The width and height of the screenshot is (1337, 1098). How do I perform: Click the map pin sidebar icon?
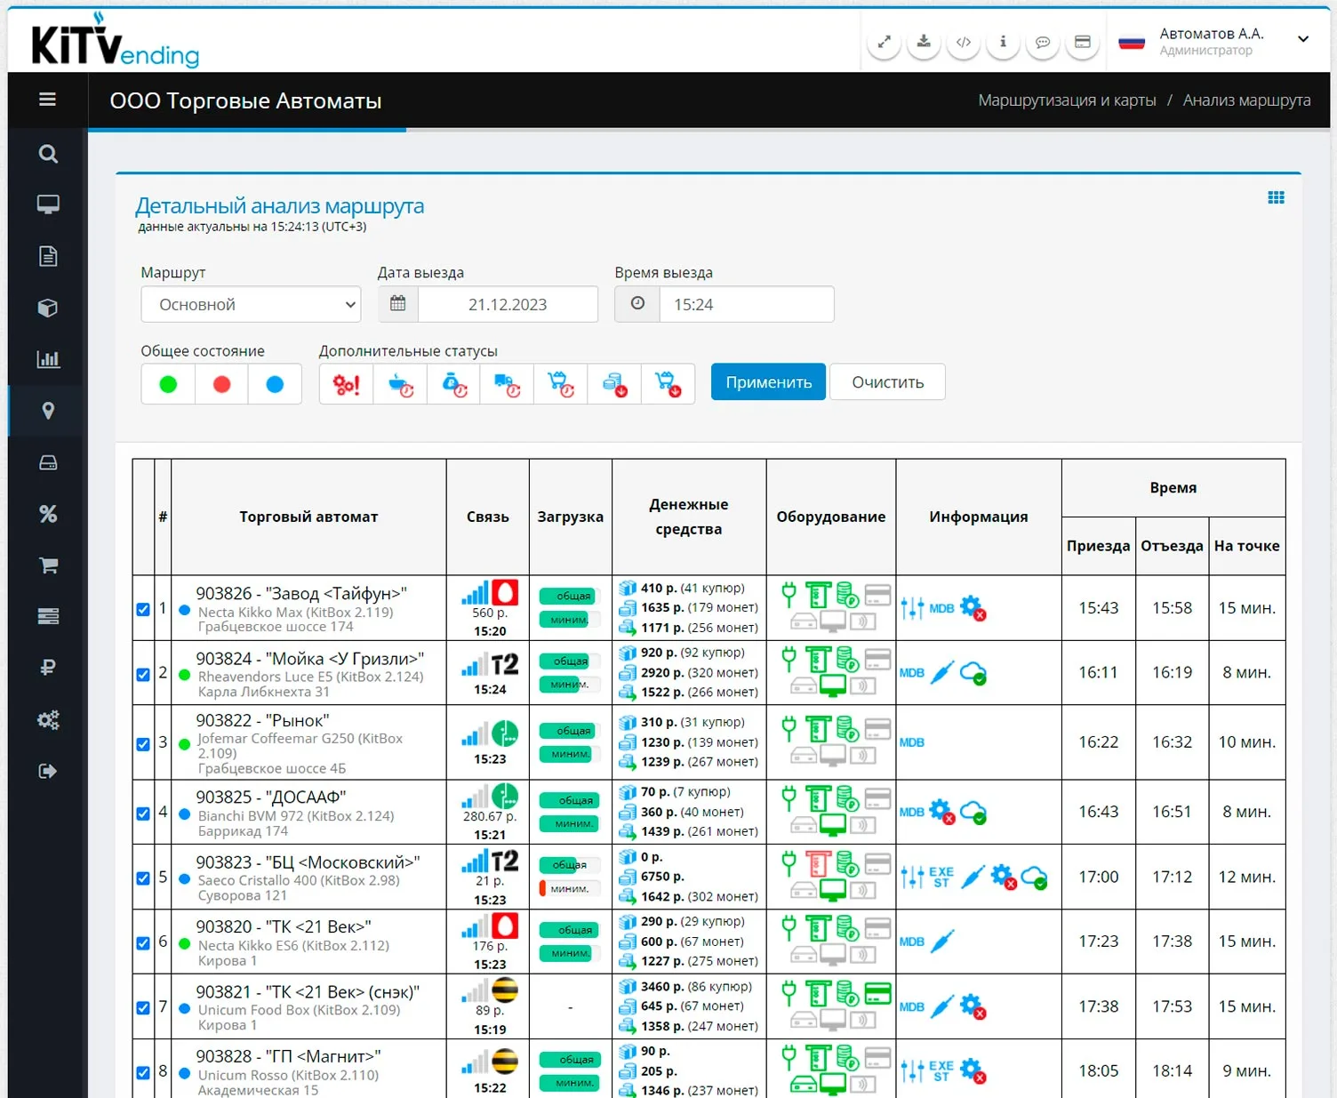[x=48, y=411]
